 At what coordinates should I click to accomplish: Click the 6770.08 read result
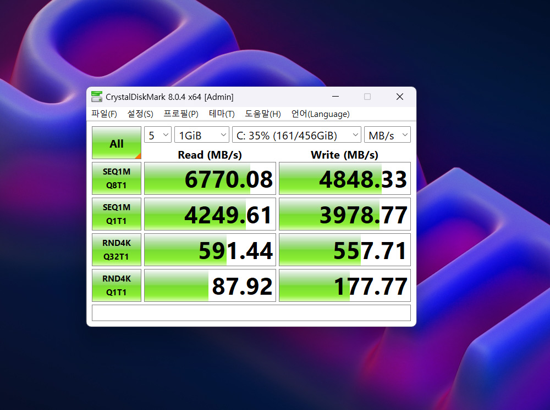click(x=210, y=178)
